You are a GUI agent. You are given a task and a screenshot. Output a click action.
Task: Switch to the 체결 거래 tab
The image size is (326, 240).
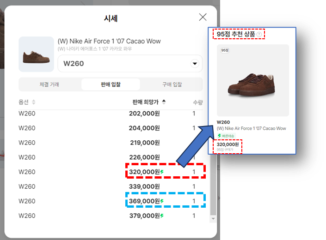(x=49, y=84)
